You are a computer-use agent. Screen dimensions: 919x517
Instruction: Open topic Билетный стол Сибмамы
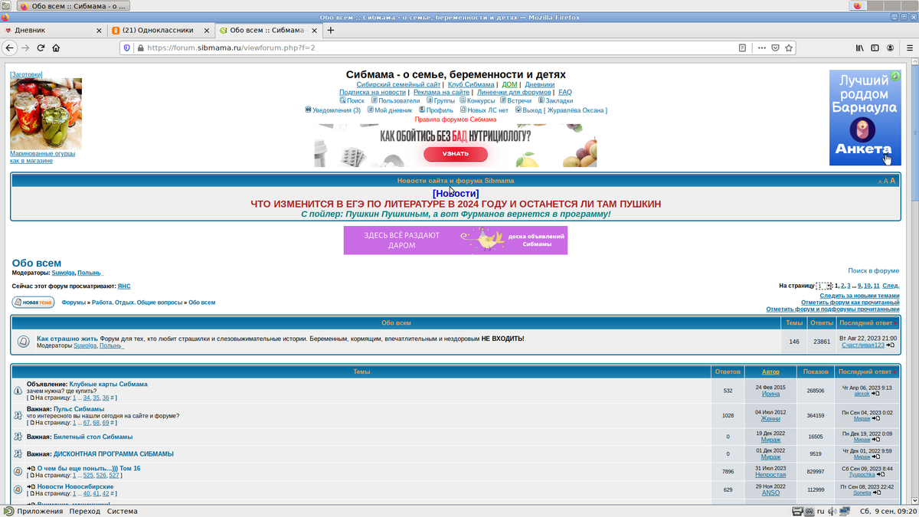coord(93,437)
